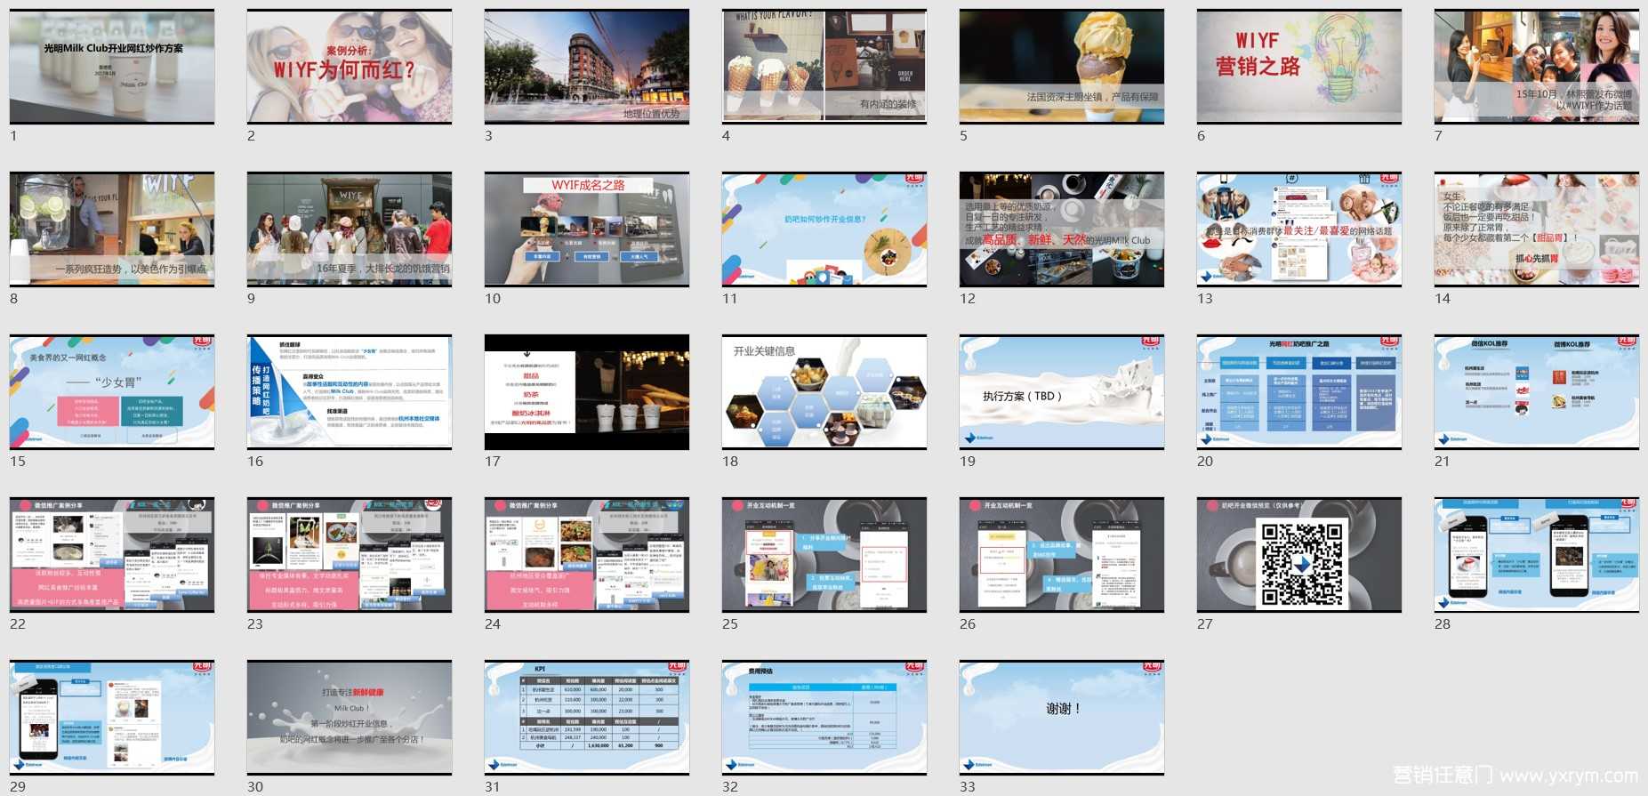Screen dimensions: 1648x796
Task: Click slide 18 titled 开业关键信息 with hexagons
Action: [824, 392]
